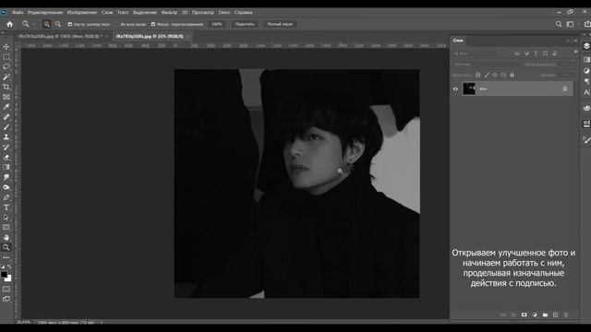Open the share icon at top right

pyautogui.click(x=587, y=24)
